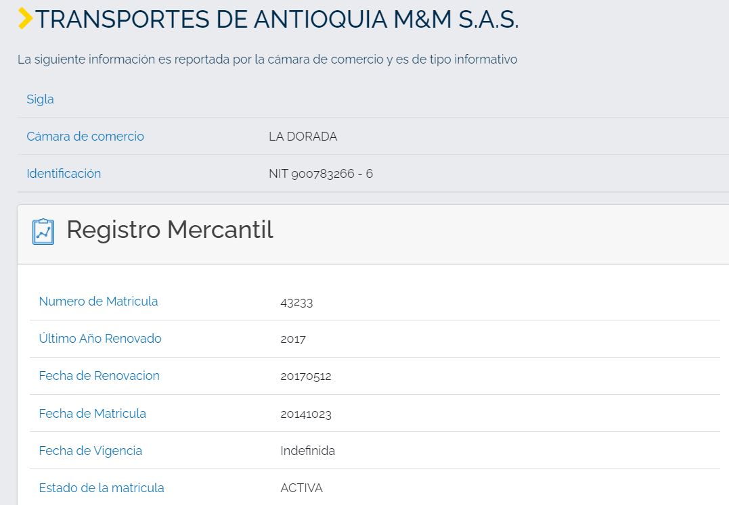This screenshot has height=505, width=729.
Task: Click the Fecha de Matricula label
Action: pos(92,414)
